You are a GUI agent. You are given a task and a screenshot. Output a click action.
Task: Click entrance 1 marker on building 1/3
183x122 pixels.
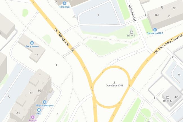pos(32,93)
